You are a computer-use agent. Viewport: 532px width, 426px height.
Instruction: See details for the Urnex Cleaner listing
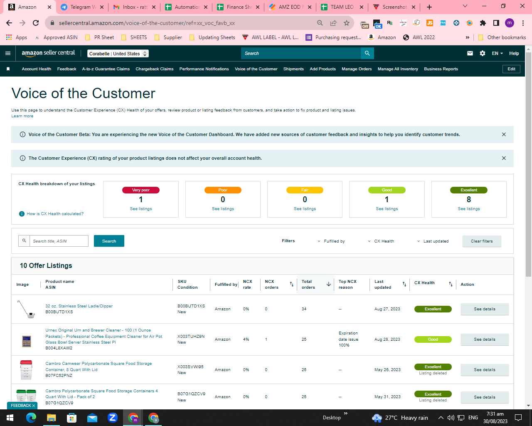click(x=485, y=339)
